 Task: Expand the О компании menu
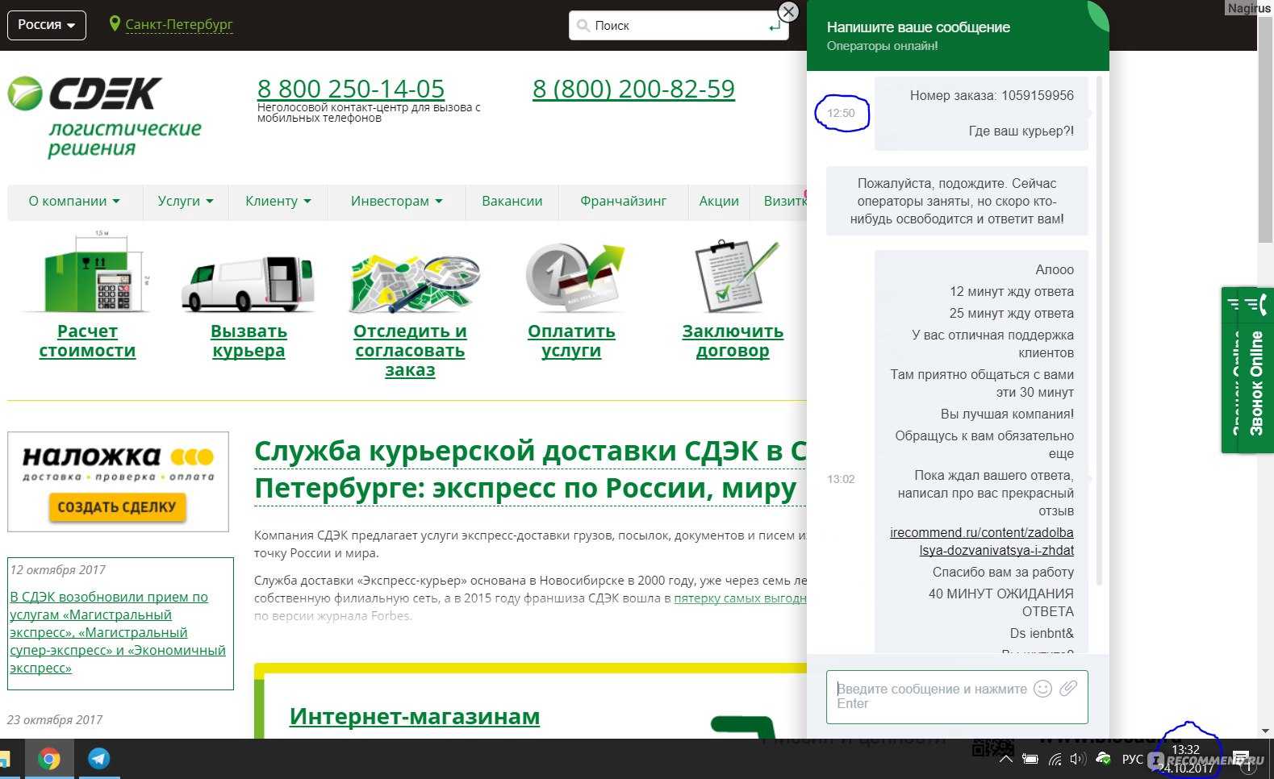(x=74, y=202)
